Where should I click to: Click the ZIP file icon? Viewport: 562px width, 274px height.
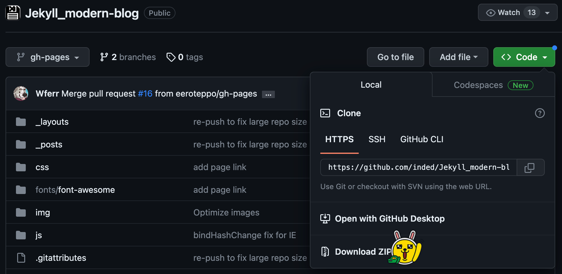tap(325, 252)
